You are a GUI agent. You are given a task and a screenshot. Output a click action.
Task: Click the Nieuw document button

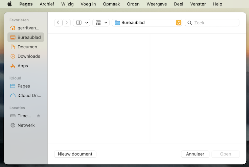(75, 154)
